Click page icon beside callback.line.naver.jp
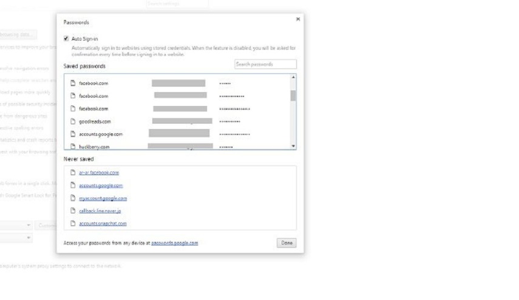The image size is (519, 300). point(73,211)
